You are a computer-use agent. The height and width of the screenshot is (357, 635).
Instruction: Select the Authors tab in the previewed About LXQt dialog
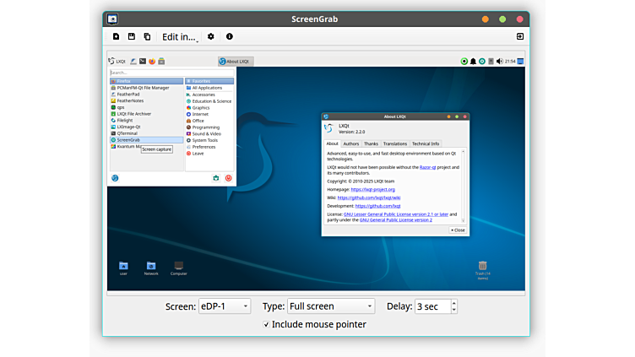(350, 144)
